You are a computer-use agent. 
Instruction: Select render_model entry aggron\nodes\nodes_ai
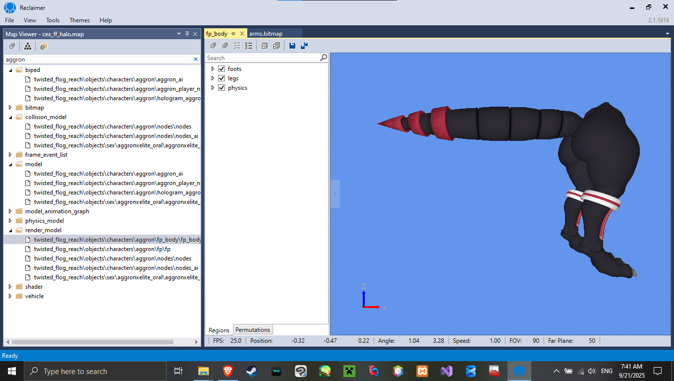(x=116, y=268)
